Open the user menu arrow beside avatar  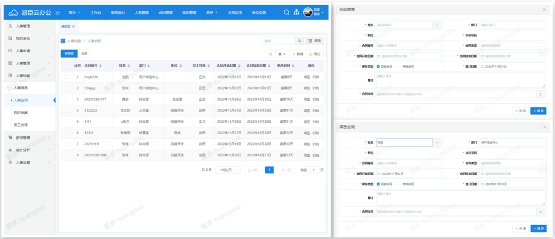coord(323,13)
